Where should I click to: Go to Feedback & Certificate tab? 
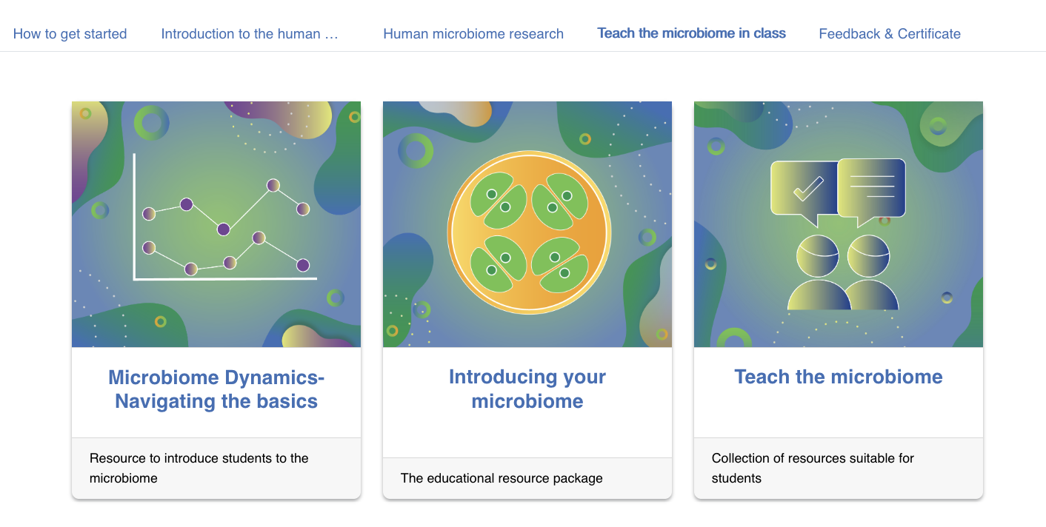click(x=889, y=34)
